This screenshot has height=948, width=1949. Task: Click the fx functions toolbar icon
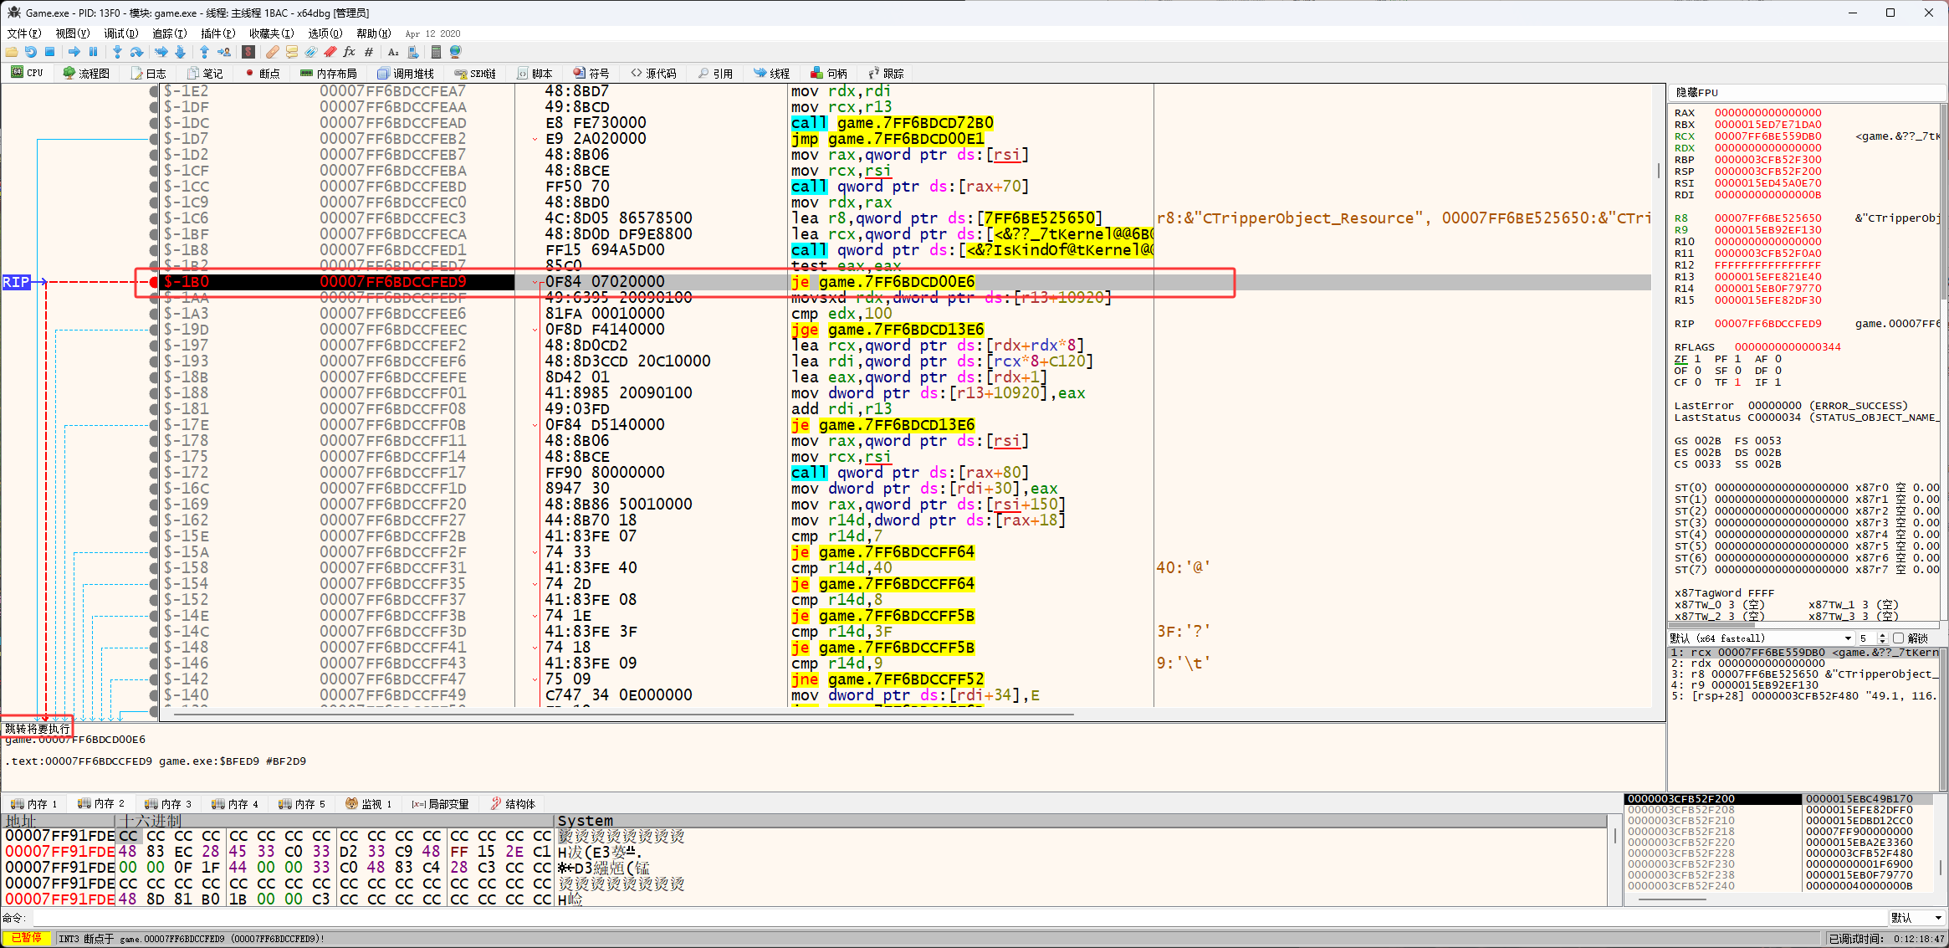(x=350, y=52)
